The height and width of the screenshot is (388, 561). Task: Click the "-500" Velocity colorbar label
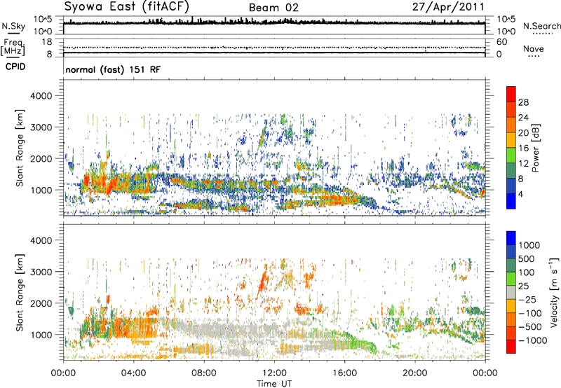tap(530, 326)
